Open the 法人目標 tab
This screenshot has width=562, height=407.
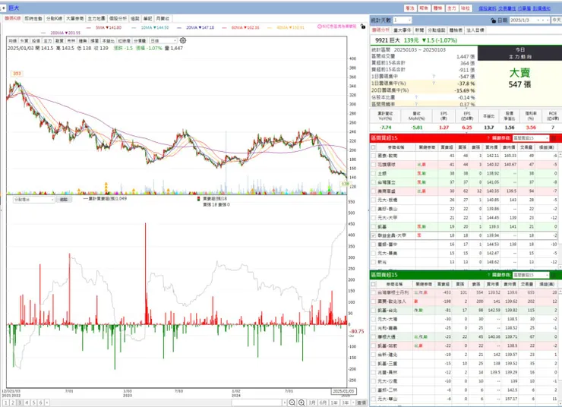(x=475, y=30)
